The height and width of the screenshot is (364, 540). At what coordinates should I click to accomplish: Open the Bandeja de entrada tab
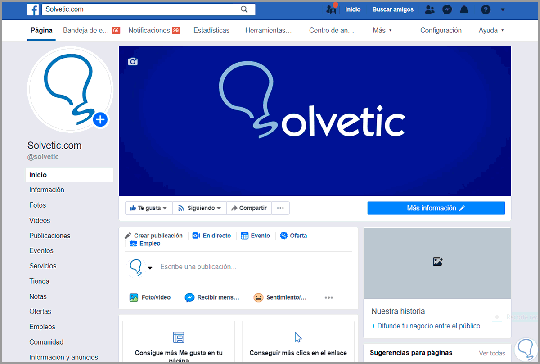[x=91, y=31]
